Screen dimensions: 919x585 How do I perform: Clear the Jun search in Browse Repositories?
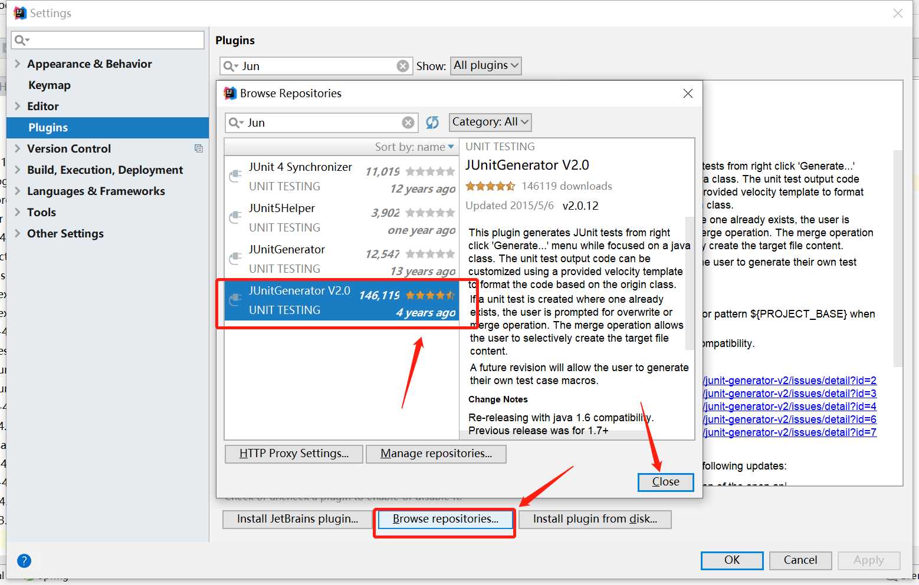pos(408,123)
